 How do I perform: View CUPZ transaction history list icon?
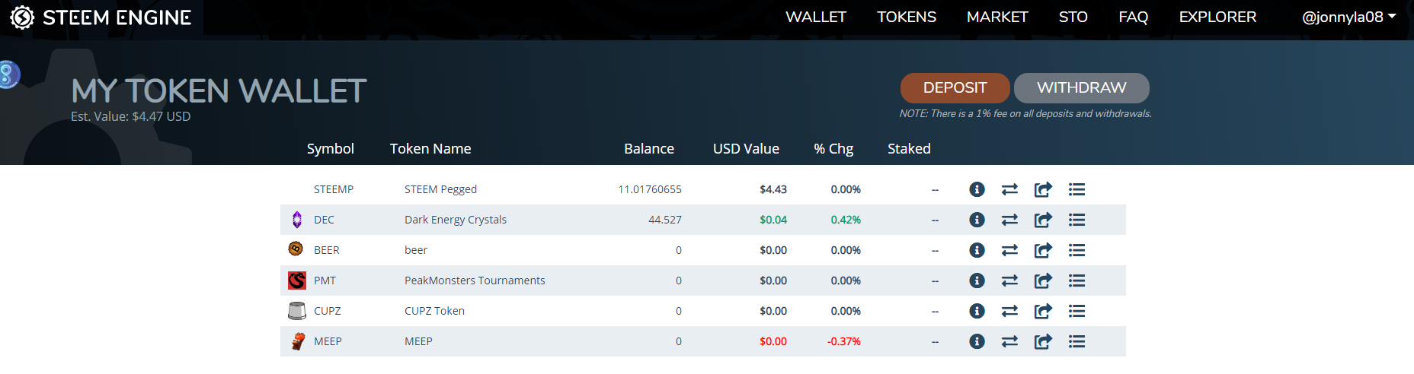pyautogui.click(x=1076, y=311)
